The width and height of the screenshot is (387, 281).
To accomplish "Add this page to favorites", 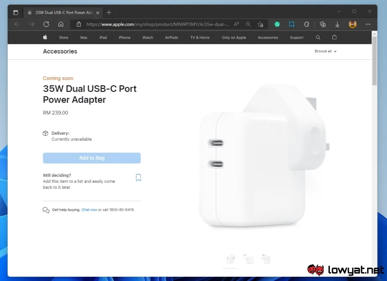I will pos(261,24).
